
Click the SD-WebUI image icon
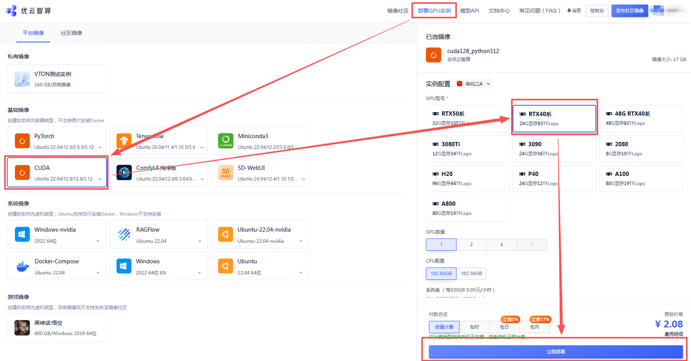click(226, 173)
